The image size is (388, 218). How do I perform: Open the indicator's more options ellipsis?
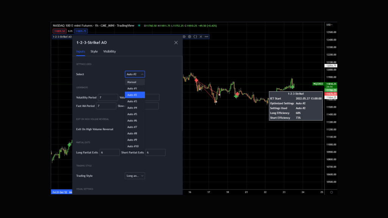point(207,37)
